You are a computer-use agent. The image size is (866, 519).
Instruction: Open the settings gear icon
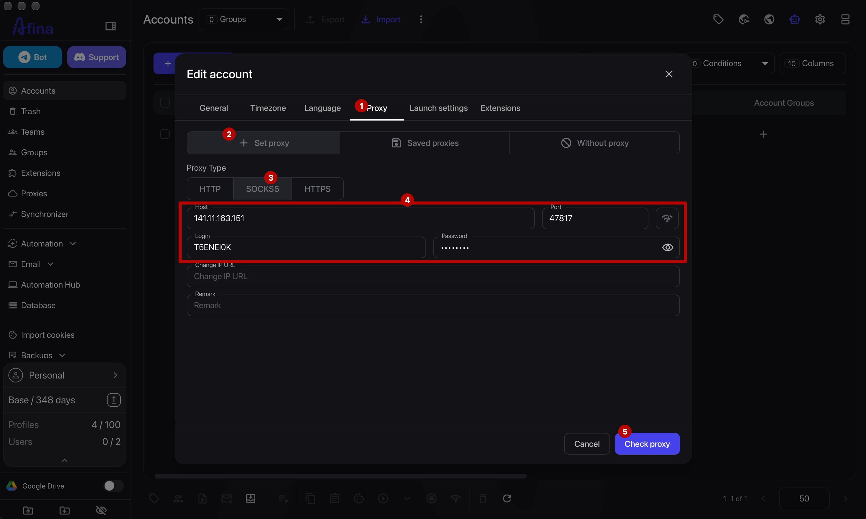[820, 19]
